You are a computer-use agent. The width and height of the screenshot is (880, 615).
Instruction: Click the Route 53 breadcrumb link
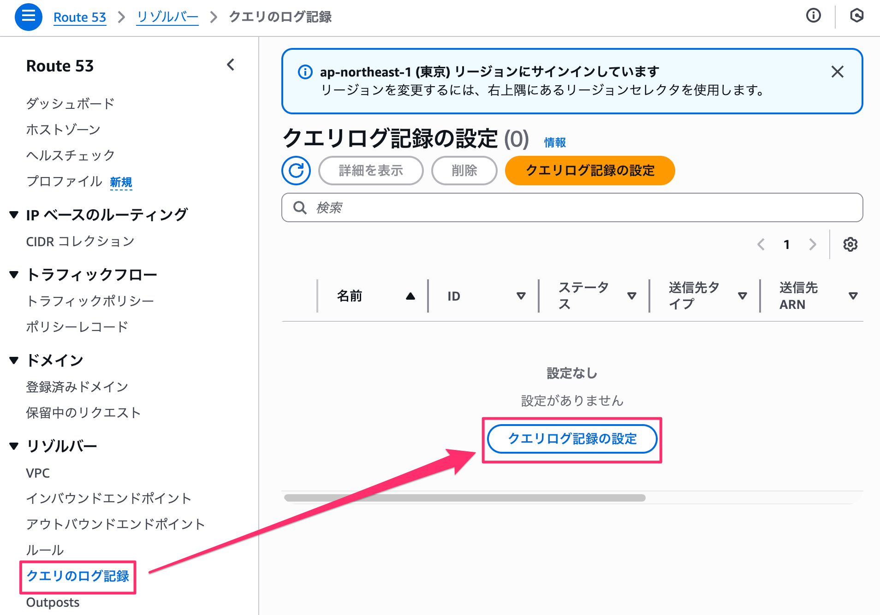pos(80,17)
